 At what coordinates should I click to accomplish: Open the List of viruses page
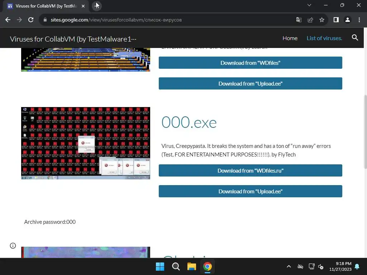[324, 38]
